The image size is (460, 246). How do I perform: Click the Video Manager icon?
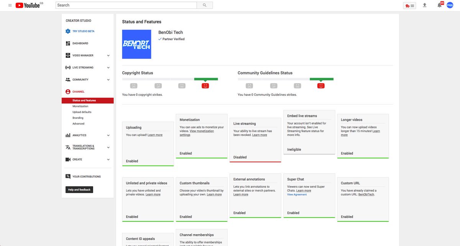pyautogui.click(x=68, y=56)
